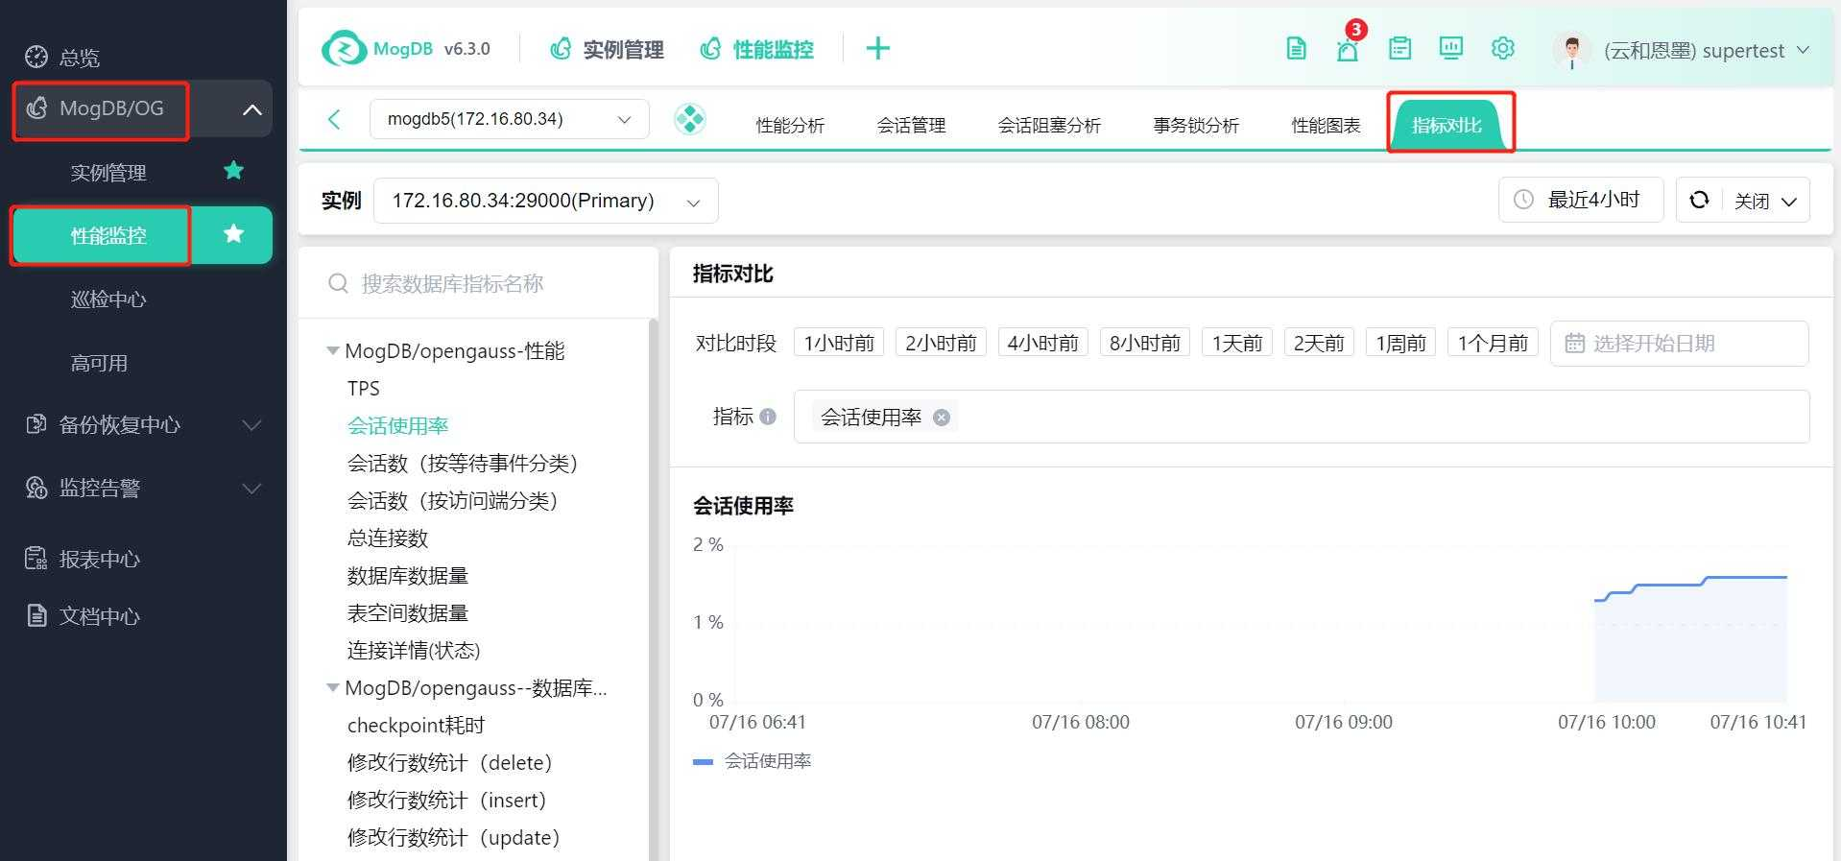
Task: Compare with 2小时前 period
Action: pyautogui.click(x=941, y=343)
